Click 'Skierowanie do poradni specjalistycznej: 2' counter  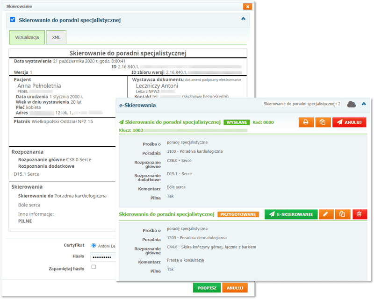point(302,104)
